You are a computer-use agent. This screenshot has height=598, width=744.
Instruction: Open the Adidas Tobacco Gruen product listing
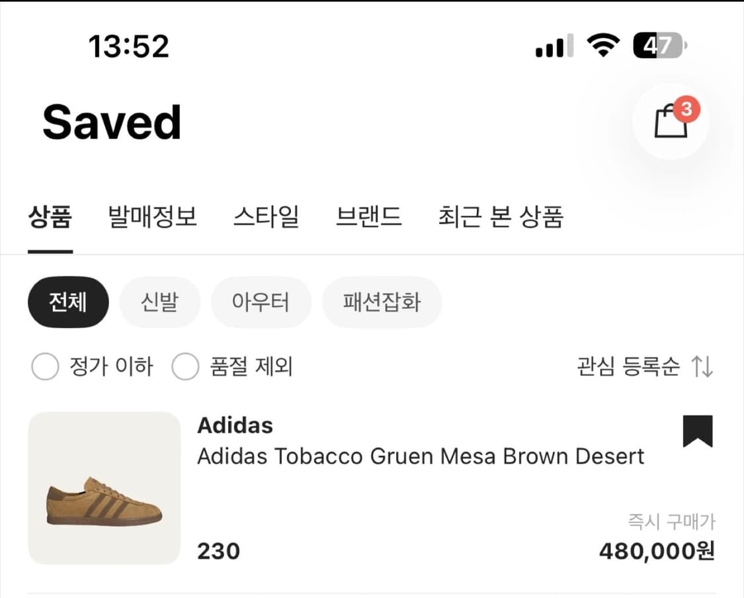pyautogui.click(x=421, y=456)
